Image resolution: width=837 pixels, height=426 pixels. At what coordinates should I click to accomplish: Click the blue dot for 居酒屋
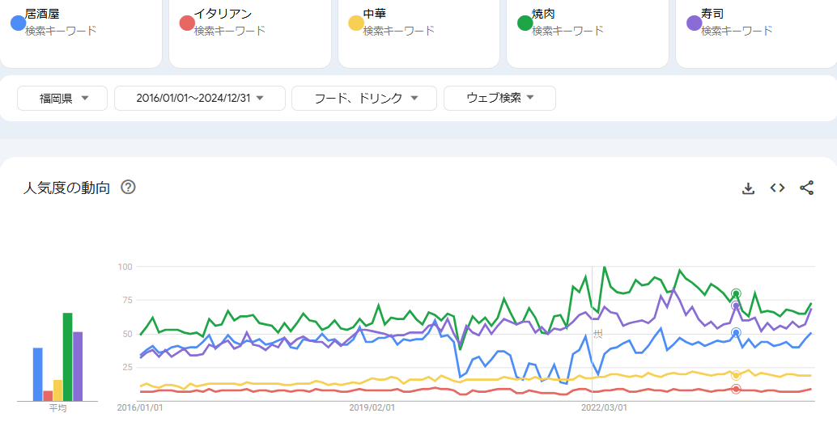tap(16, 23)
